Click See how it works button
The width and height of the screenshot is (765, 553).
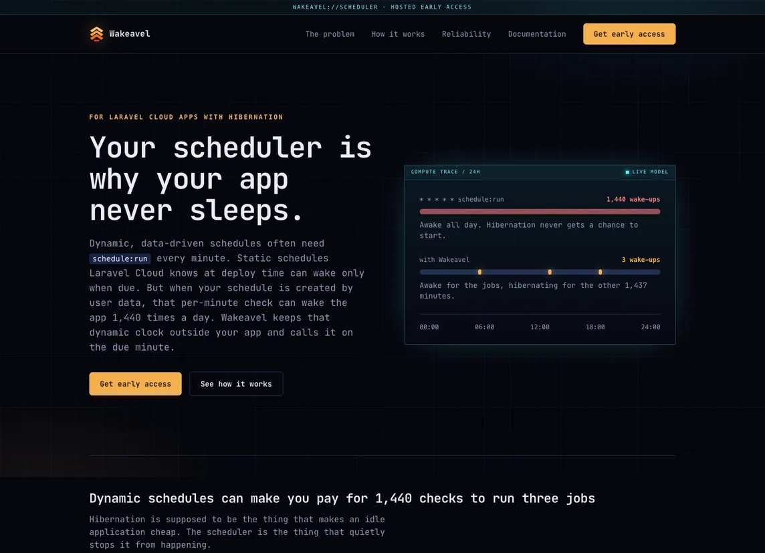coord(236,384)
